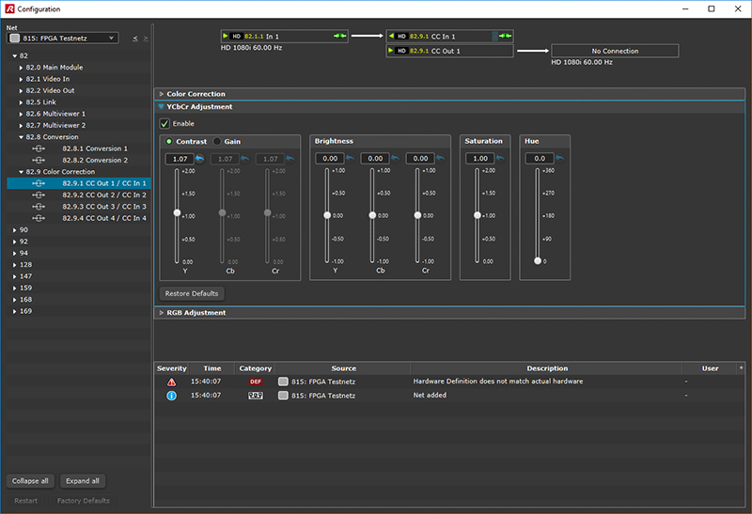The image size is (752, 514).
Task: Toggle the YCbCr Adjustment Enable checkbox
Action: [x=164, y=124]
